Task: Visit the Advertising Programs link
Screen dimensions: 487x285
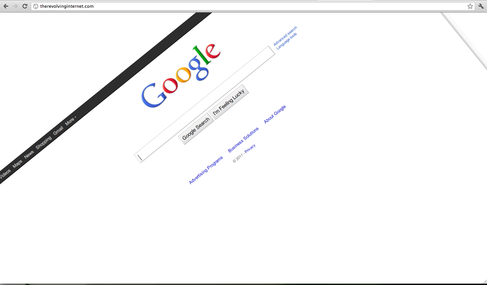Action: (206, 170)
